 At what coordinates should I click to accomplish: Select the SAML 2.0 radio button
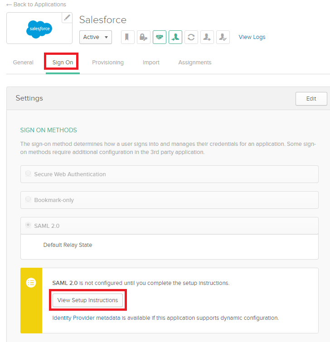[28, 225]
